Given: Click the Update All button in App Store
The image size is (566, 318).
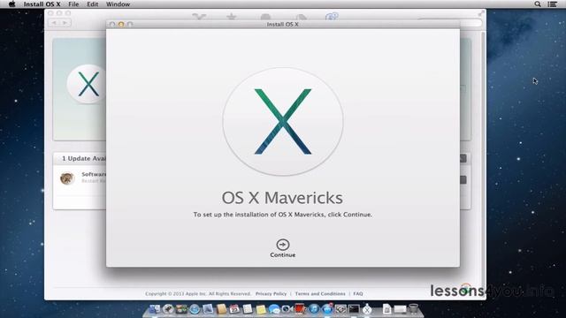Looking at the screenshot, I should (463, 158).
